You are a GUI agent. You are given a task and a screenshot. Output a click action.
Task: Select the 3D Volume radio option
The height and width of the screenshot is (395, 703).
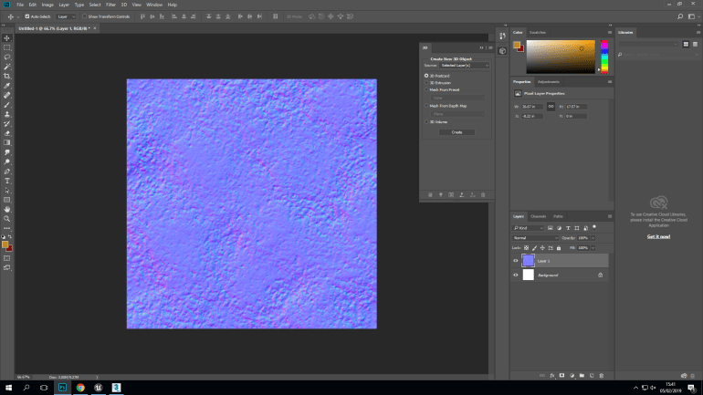pyautogui.click(x=426, y=122)
